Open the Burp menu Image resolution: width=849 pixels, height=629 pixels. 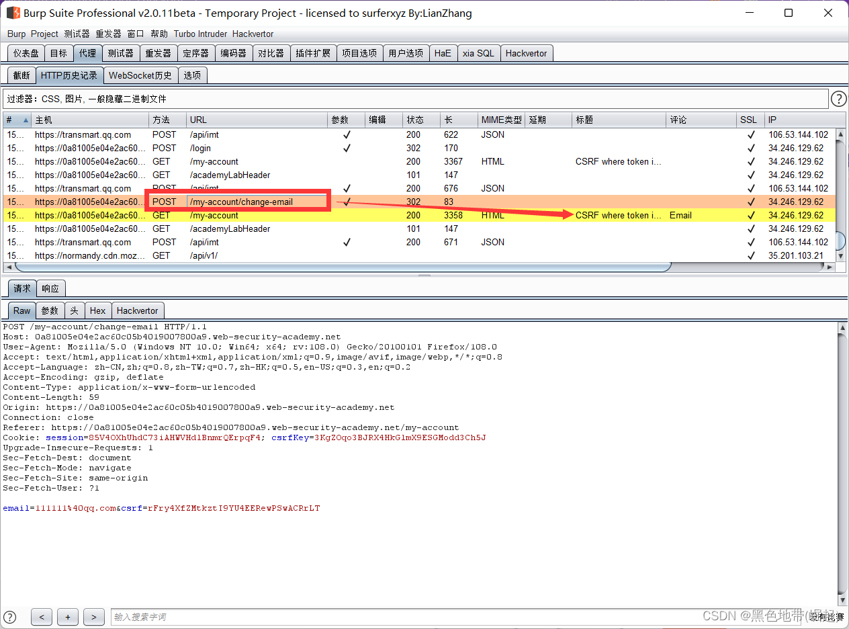pyautogui.click(x=16, y=34)
